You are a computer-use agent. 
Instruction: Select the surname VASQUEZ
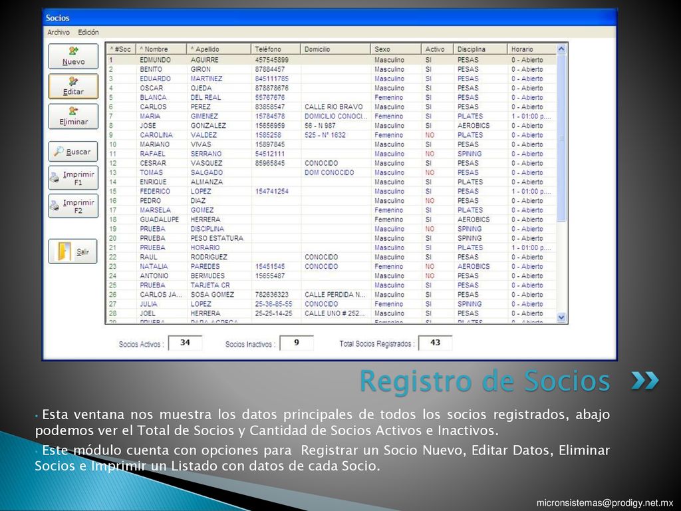pos(206,164)
